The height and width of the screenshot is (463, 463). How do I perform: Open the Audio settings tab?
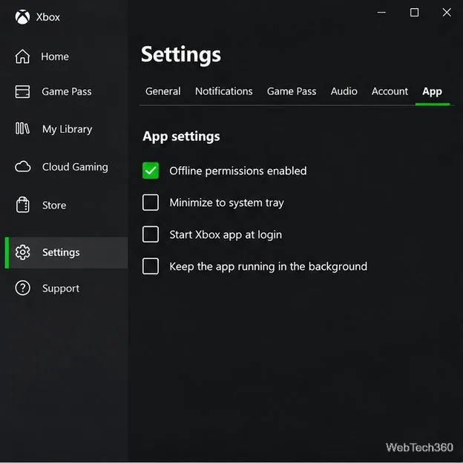pos(344,91)
